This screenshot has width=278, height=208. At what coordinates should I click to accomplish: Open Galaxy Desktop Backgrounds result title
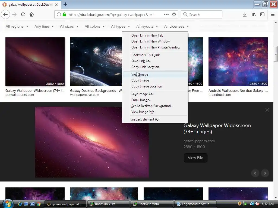pos(96,90)
